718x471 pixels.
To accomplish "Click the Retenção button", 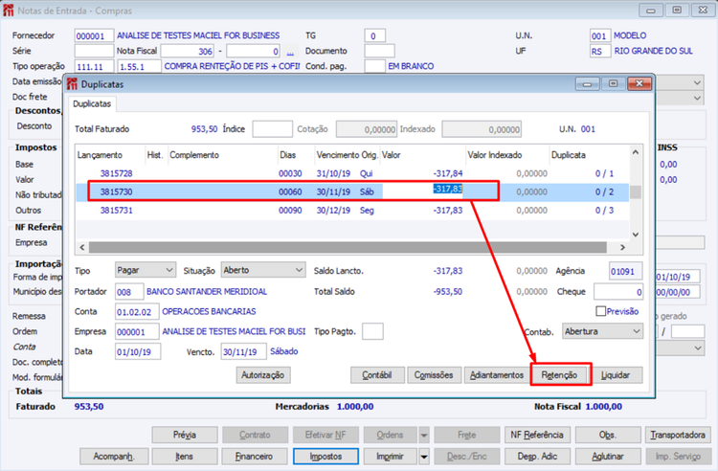I will click(x=559, y=375).
